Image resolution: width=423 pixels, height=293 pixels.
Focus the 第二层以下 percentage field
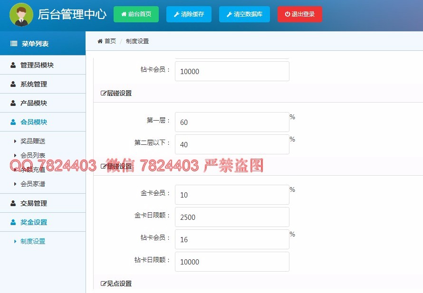[232, 144]
